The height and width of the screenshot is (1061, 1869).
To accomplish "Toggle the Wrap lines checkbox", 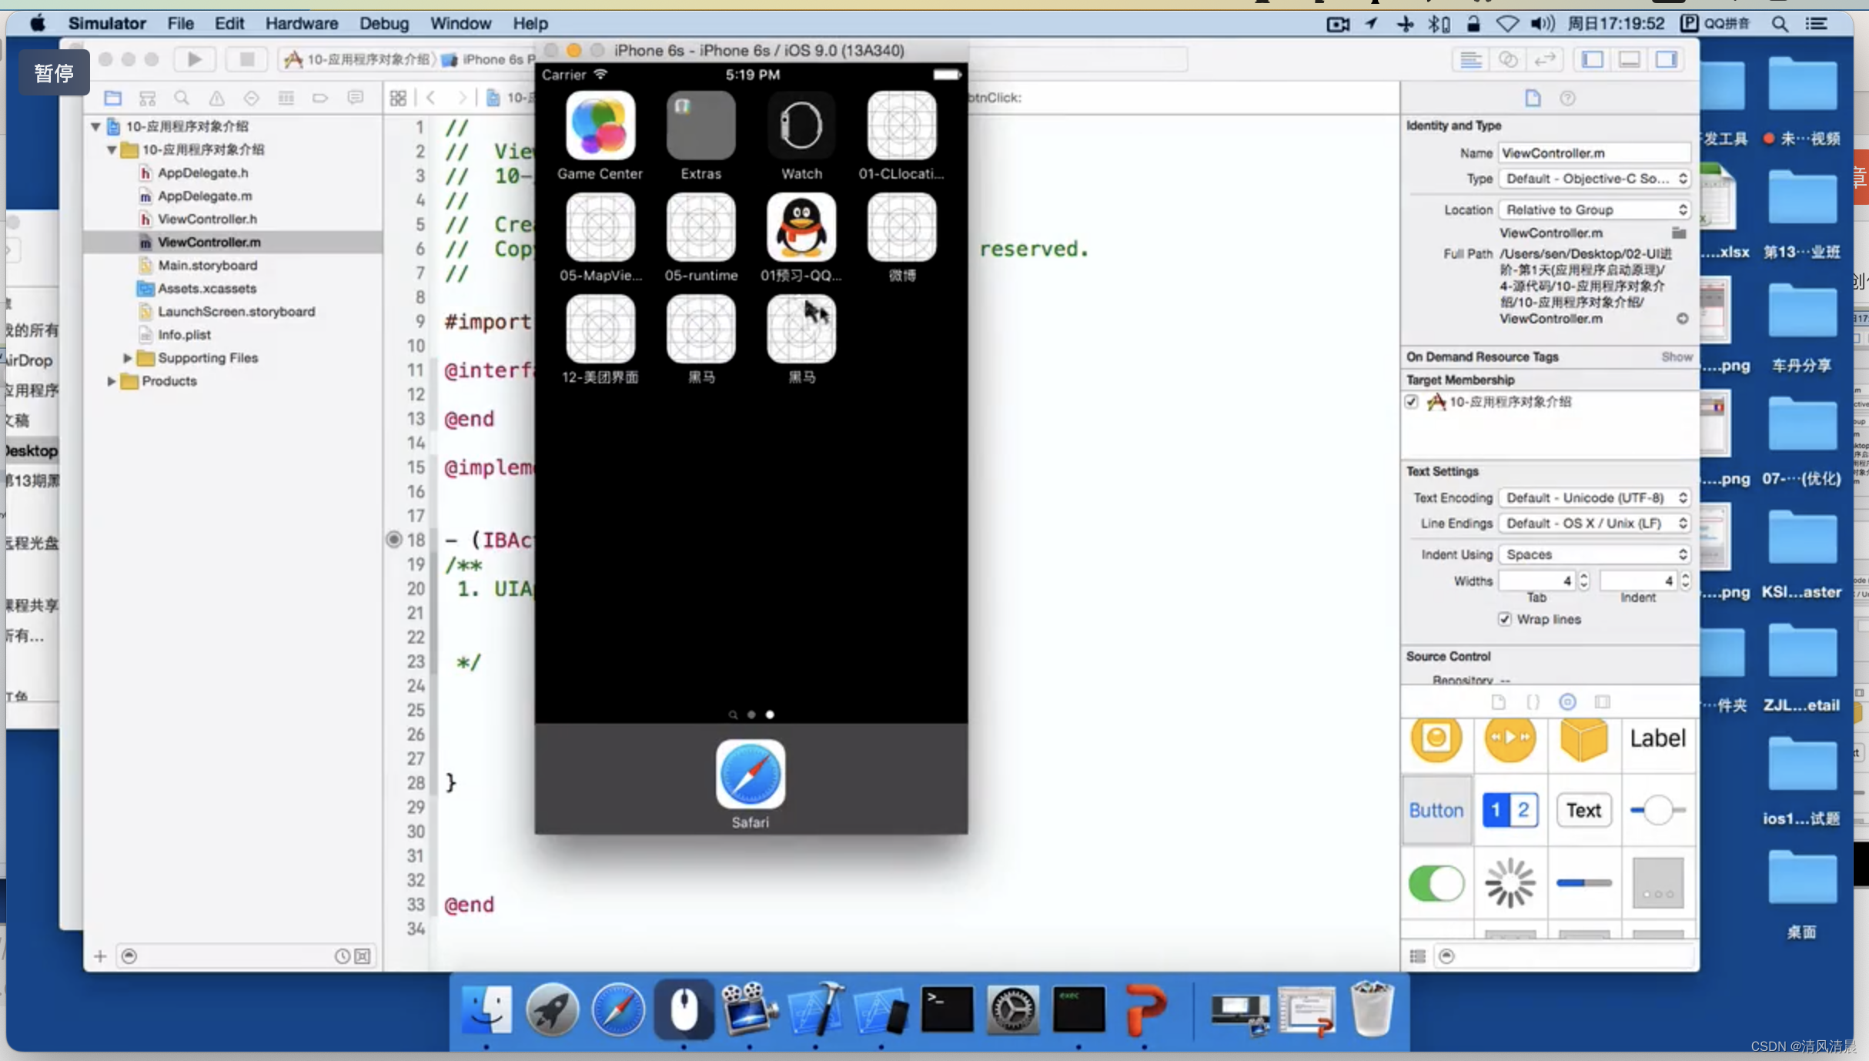I will coord(1506,619).
